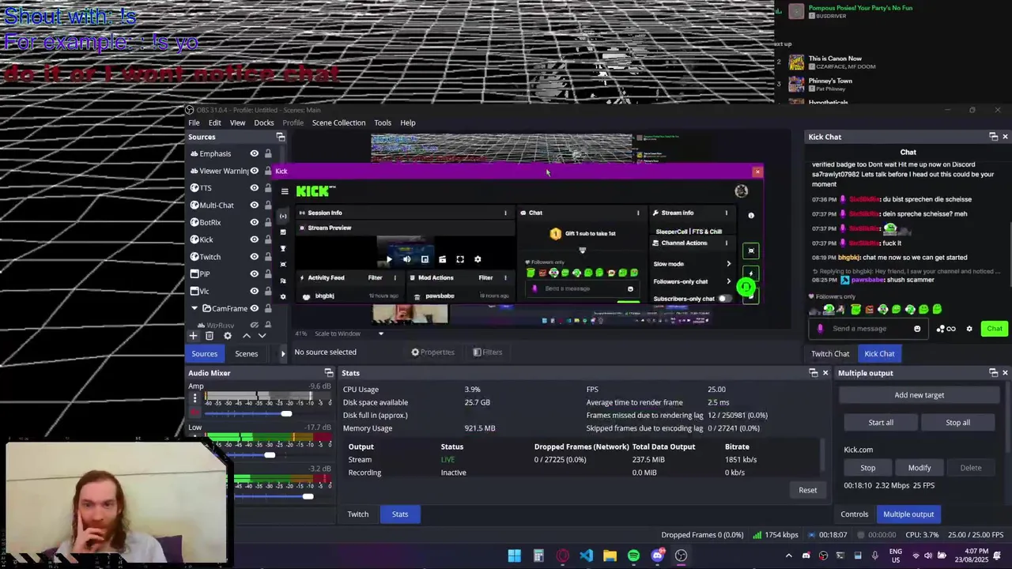
Task: Toggle Subscribers-only chat switch
Action: tap(724, 299)
